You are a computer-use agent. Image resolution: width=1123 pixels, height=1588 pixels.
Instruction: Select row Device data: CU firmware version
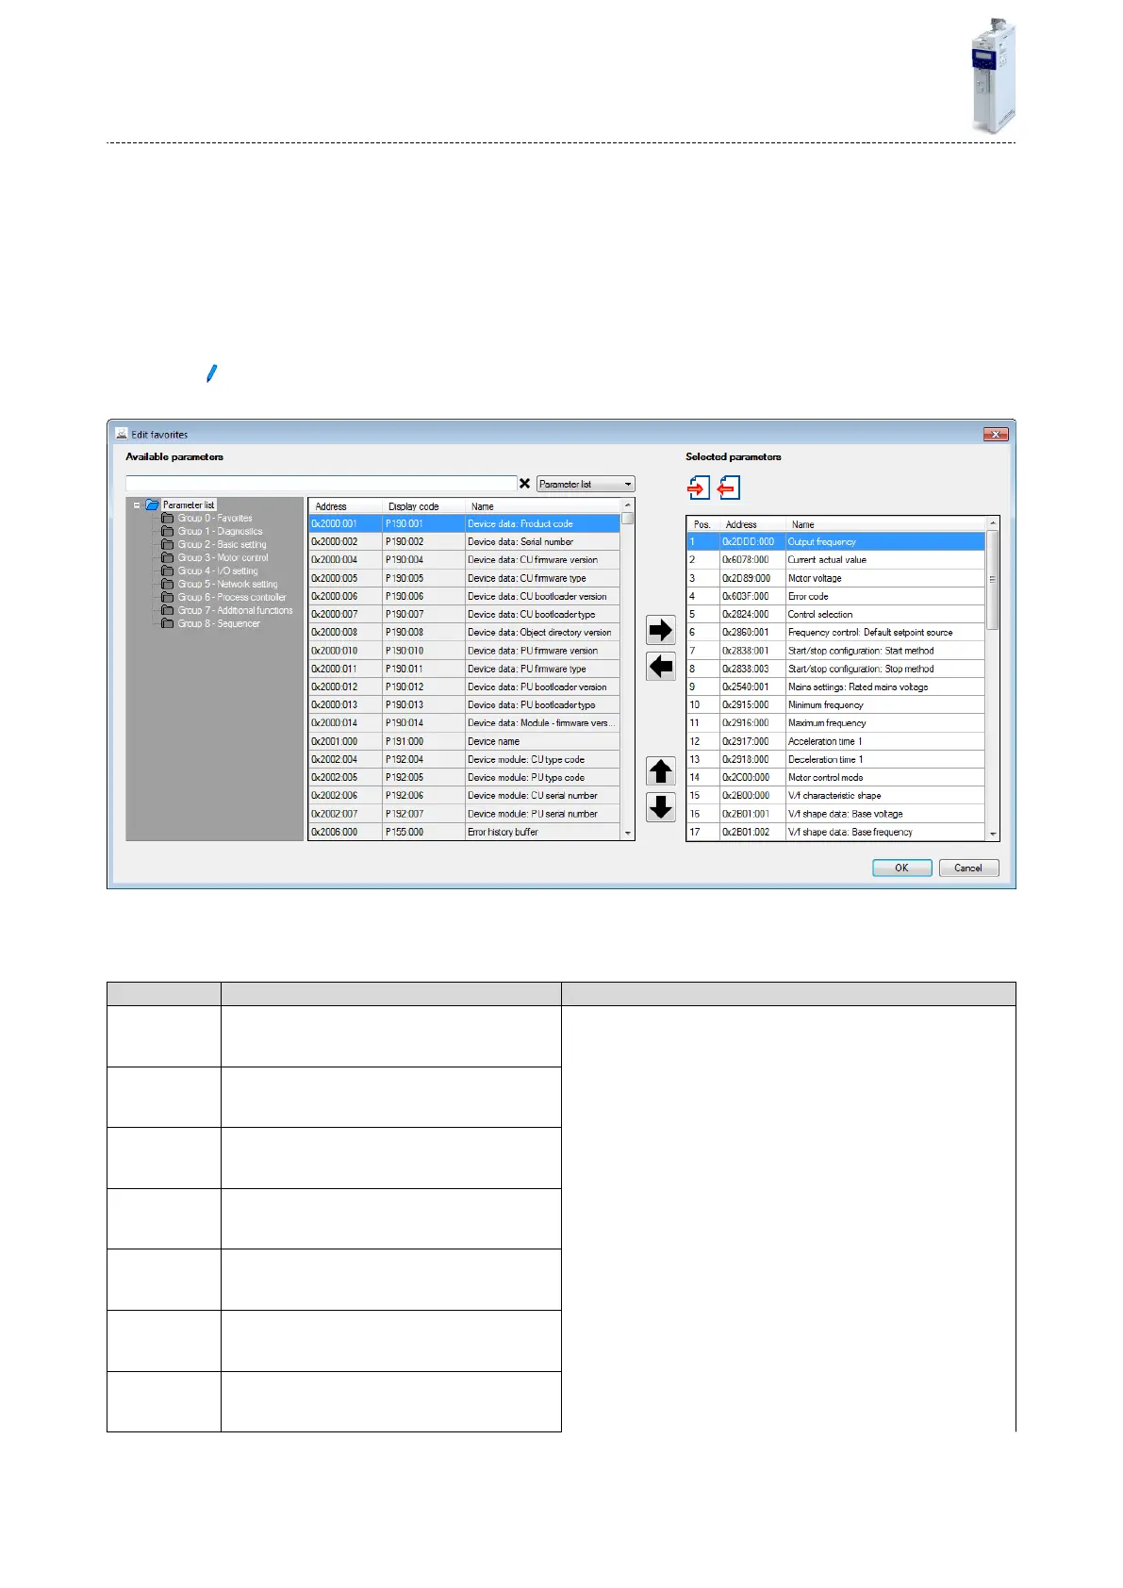tap(464, 559)
